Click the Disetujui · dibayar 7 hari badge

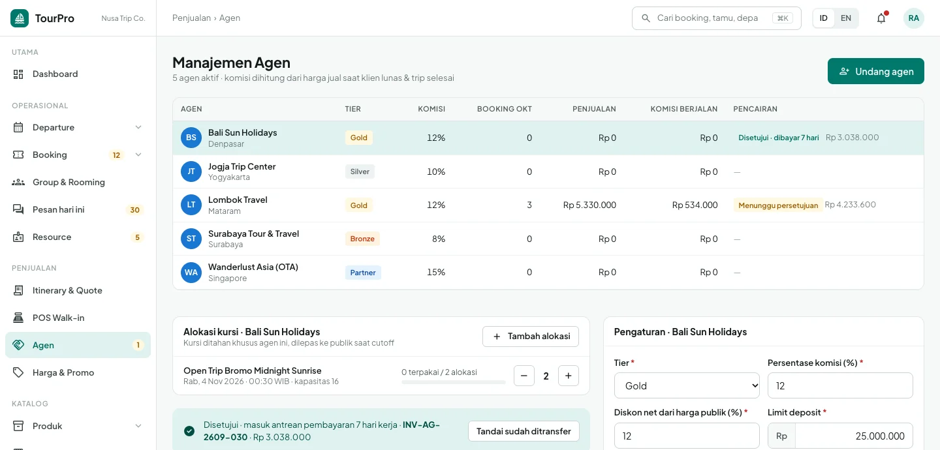[778, 138]
